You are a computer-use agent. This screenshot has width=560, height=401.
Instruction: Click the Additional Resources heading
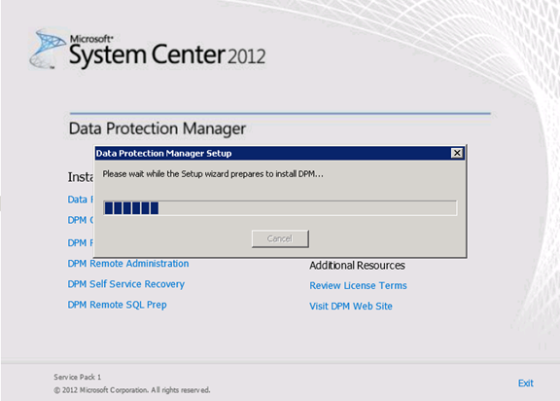pos(357,266)
